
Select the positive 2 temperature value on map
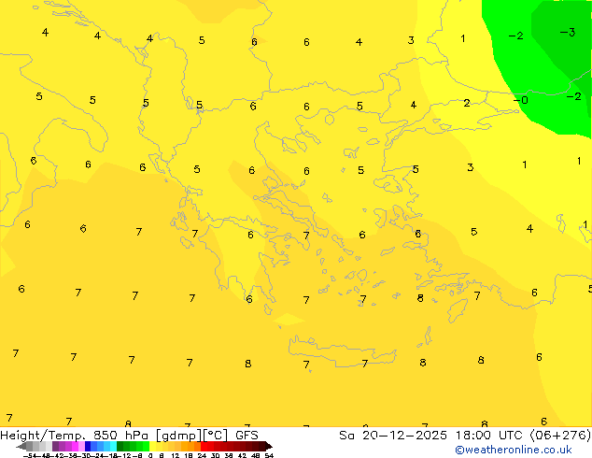tap(467, 103)
